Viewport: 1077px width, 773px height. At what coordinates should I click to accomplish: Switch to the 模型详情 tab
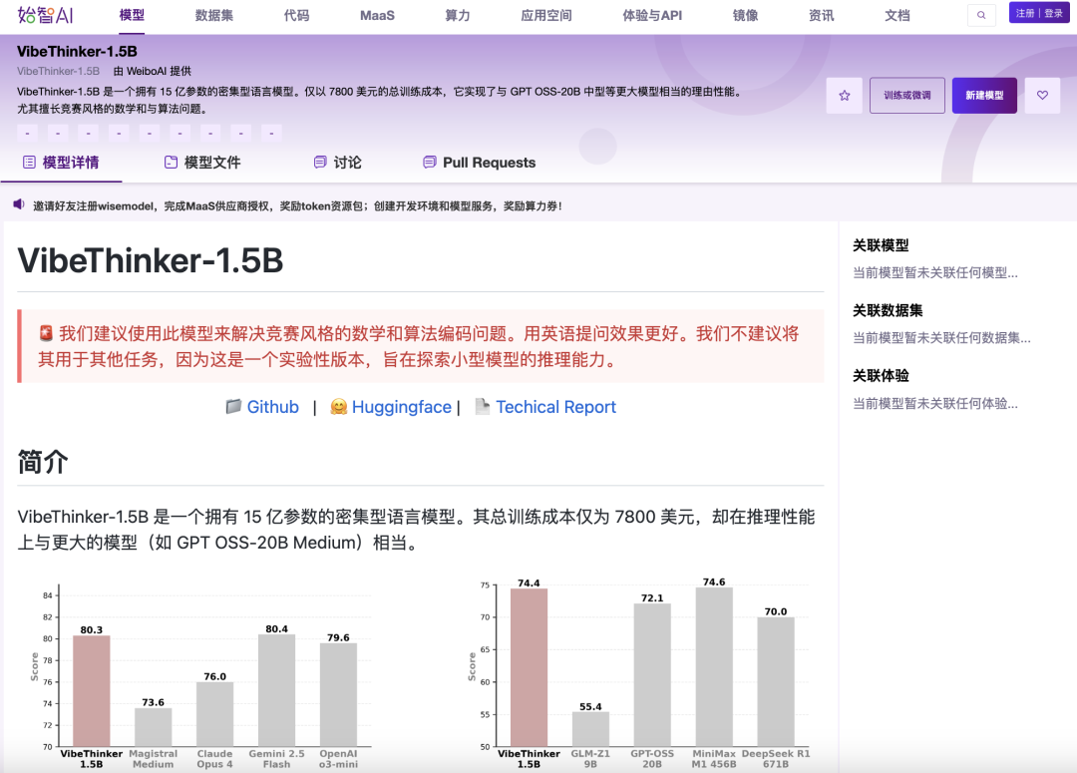61,163
